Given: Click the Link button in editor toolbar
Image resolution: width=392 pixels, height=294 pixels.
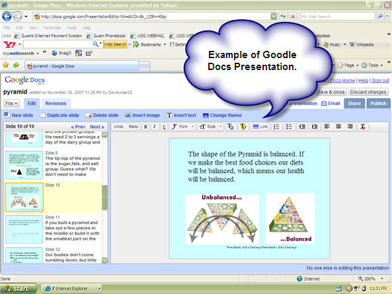Looking at the screenshot, I should [260, 127].
